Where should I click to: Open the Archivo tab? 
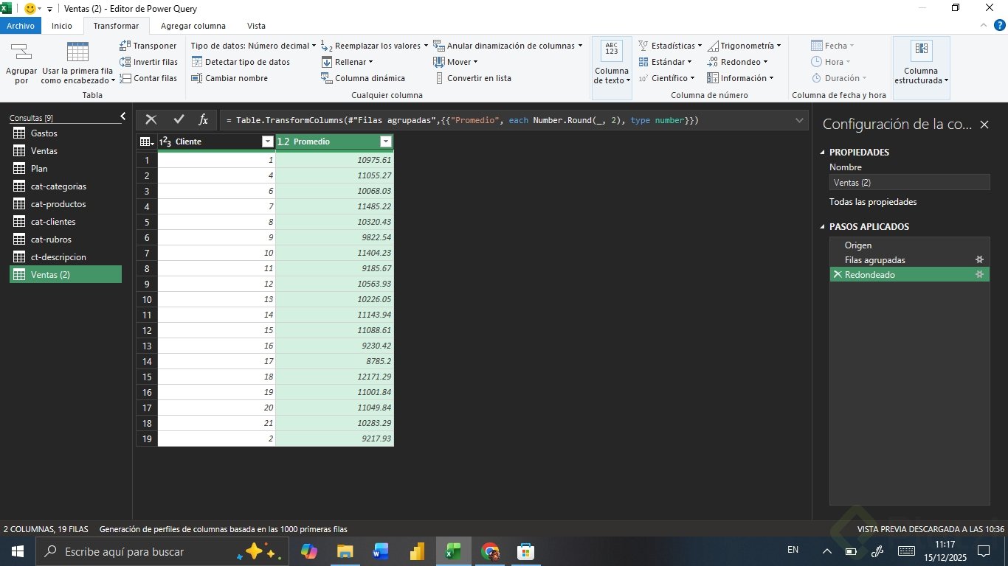click(21, 26)
